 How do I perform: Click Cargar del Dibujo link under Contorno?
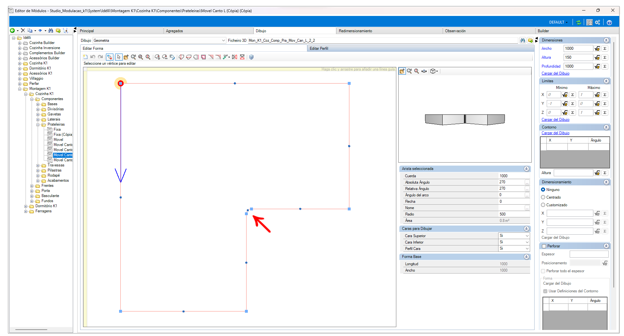pos(555,133)
